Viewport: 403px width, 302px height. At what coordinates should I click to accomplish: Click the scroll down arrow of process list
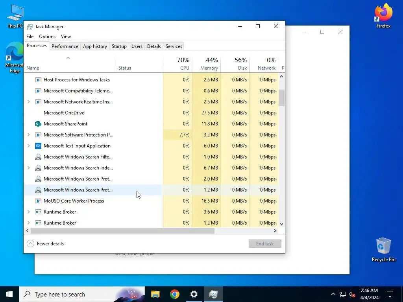282,224
